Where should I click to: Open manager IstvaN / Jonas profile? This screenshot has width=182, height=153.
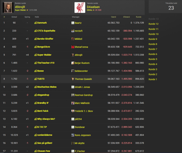pyautogui.click(x=82, y=87)
